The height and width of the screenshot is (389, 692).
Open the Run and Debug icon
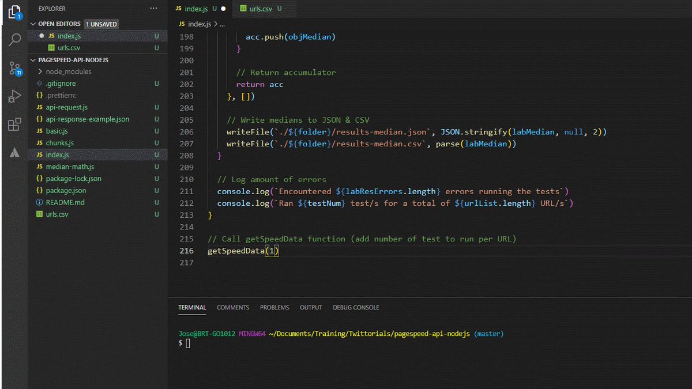(14, 97)
